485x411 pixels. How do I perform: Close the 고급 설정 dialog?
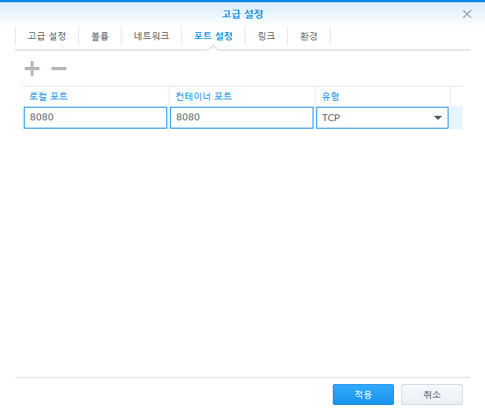pyautogui.click(x=467, y=14)
